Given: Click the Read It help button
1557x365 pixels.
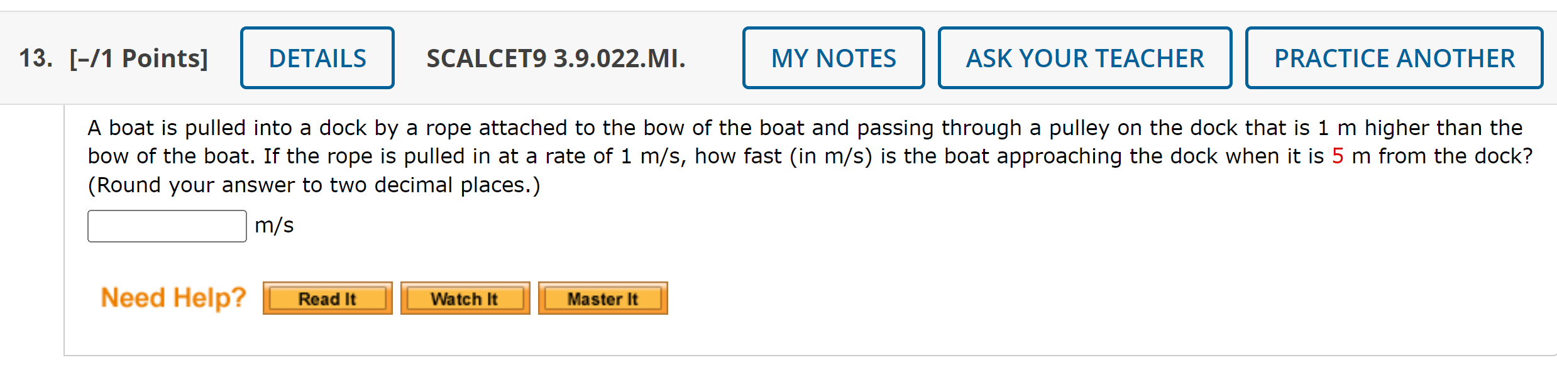Looking at the screenshot, I should pyautogui.click(x=327, y=298).
